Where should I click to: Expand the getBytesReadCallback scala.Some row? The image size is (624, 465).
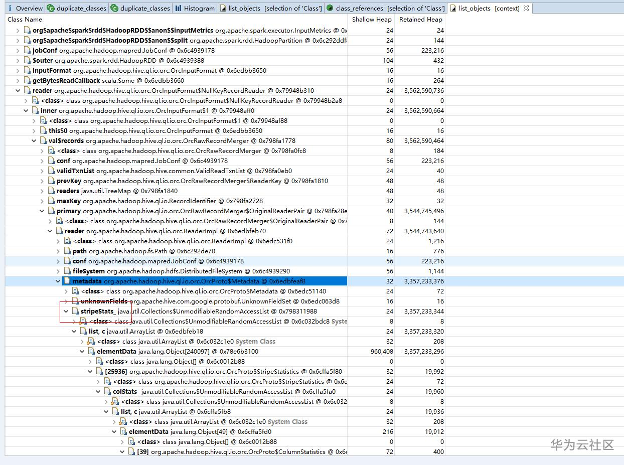[x=18, y=80]
